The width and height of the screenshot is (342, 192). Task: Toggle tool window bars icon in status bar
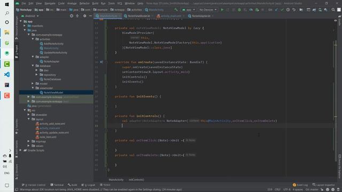[17, 190]
